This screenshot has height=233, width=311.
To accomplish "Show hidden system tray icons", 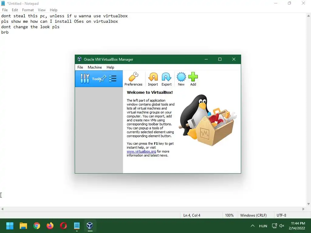I will pos(252,226).
